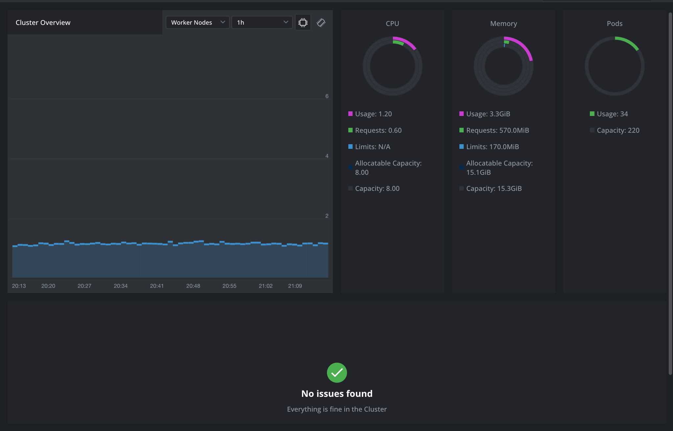Open the 1h time range dropdown
This screenshot has width=673, height=431.
click(262, 22)
